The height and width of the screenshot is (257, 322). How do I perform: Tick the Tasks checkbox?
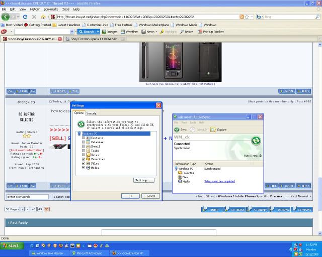point(84,151)
